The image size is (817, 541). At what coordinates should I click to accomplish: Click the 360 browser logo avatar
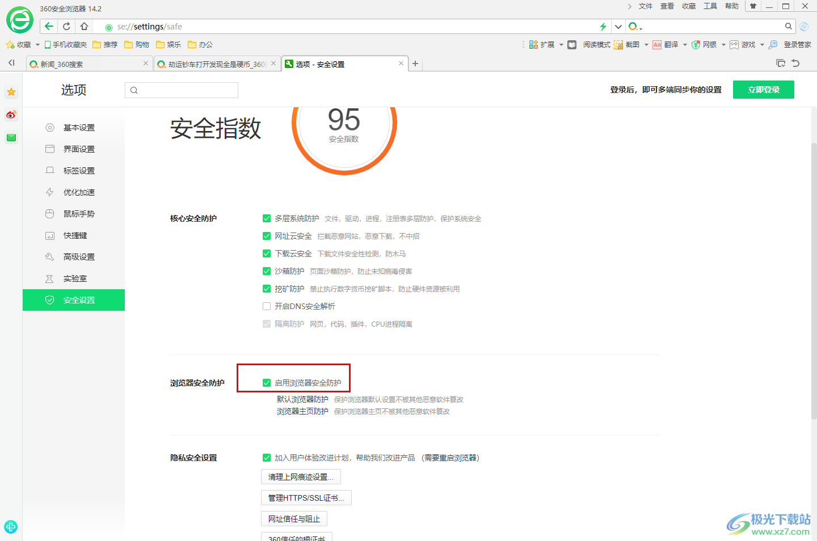pos(19,20)
